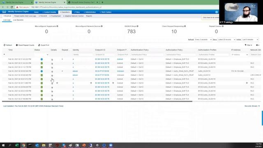Viewport: 263px width, 148px height.
Task: Expand the Policy menu
Action: click(x=77, y=12)
